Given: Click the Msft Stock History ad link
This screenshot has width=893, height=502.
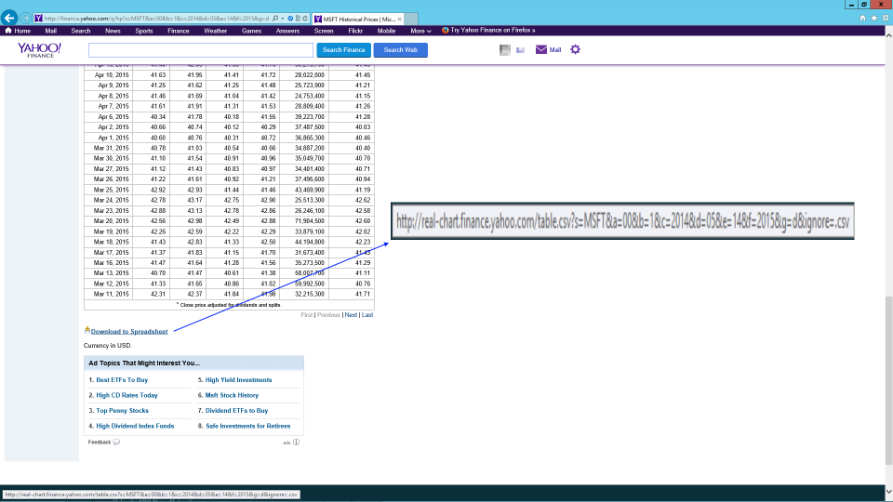Looking at the screenshot, I should coord(232,395).
